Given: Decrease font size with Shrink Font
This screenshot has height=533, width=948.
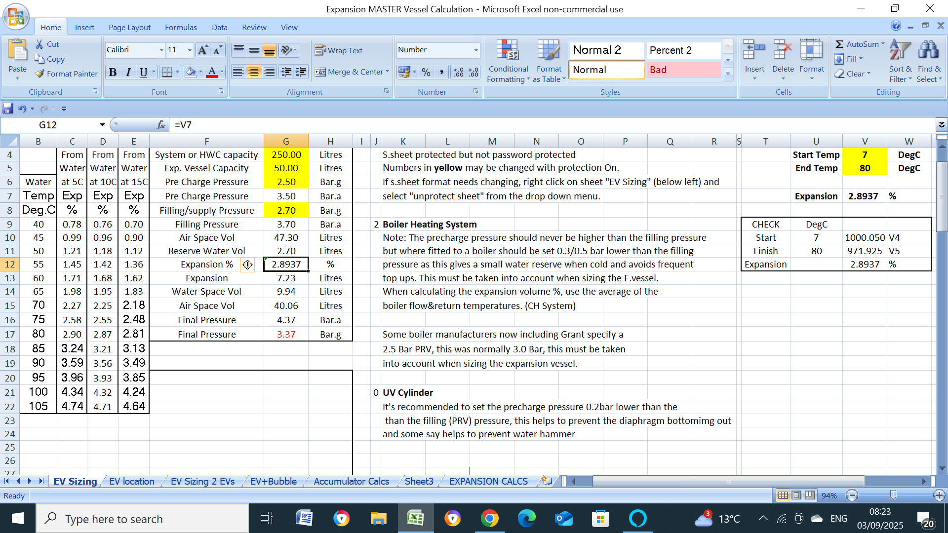Looking at the screenshot, I should coord(218,50).
